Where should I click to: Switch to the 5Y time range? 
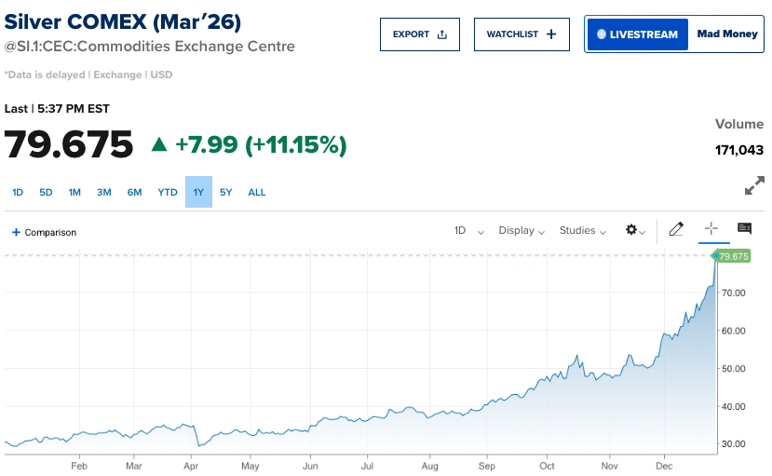click(x=226, y=193)
